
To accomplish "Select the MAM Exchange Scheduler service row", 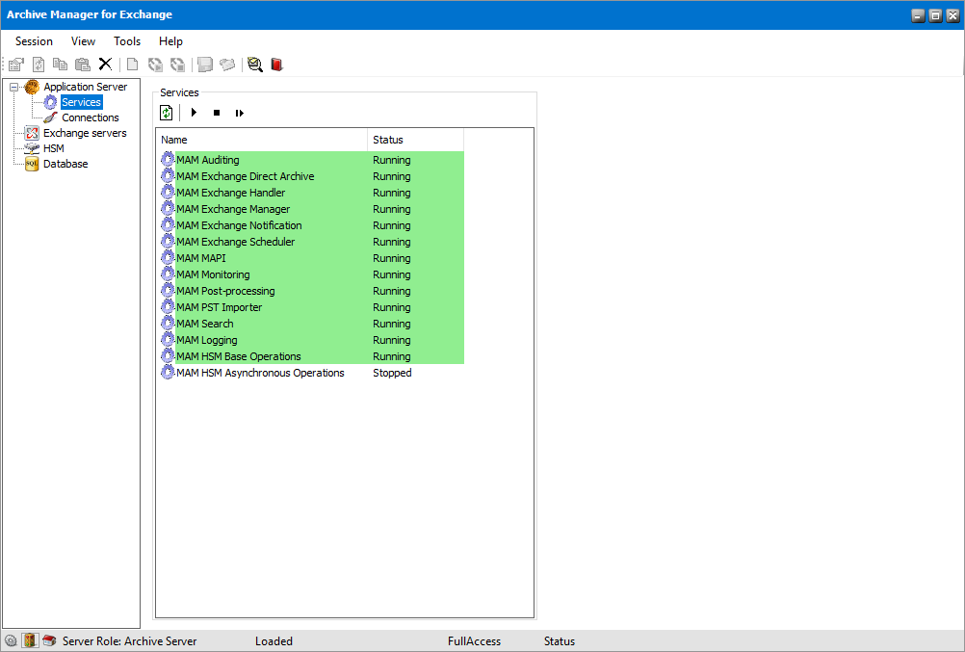I will pos(312,242).
